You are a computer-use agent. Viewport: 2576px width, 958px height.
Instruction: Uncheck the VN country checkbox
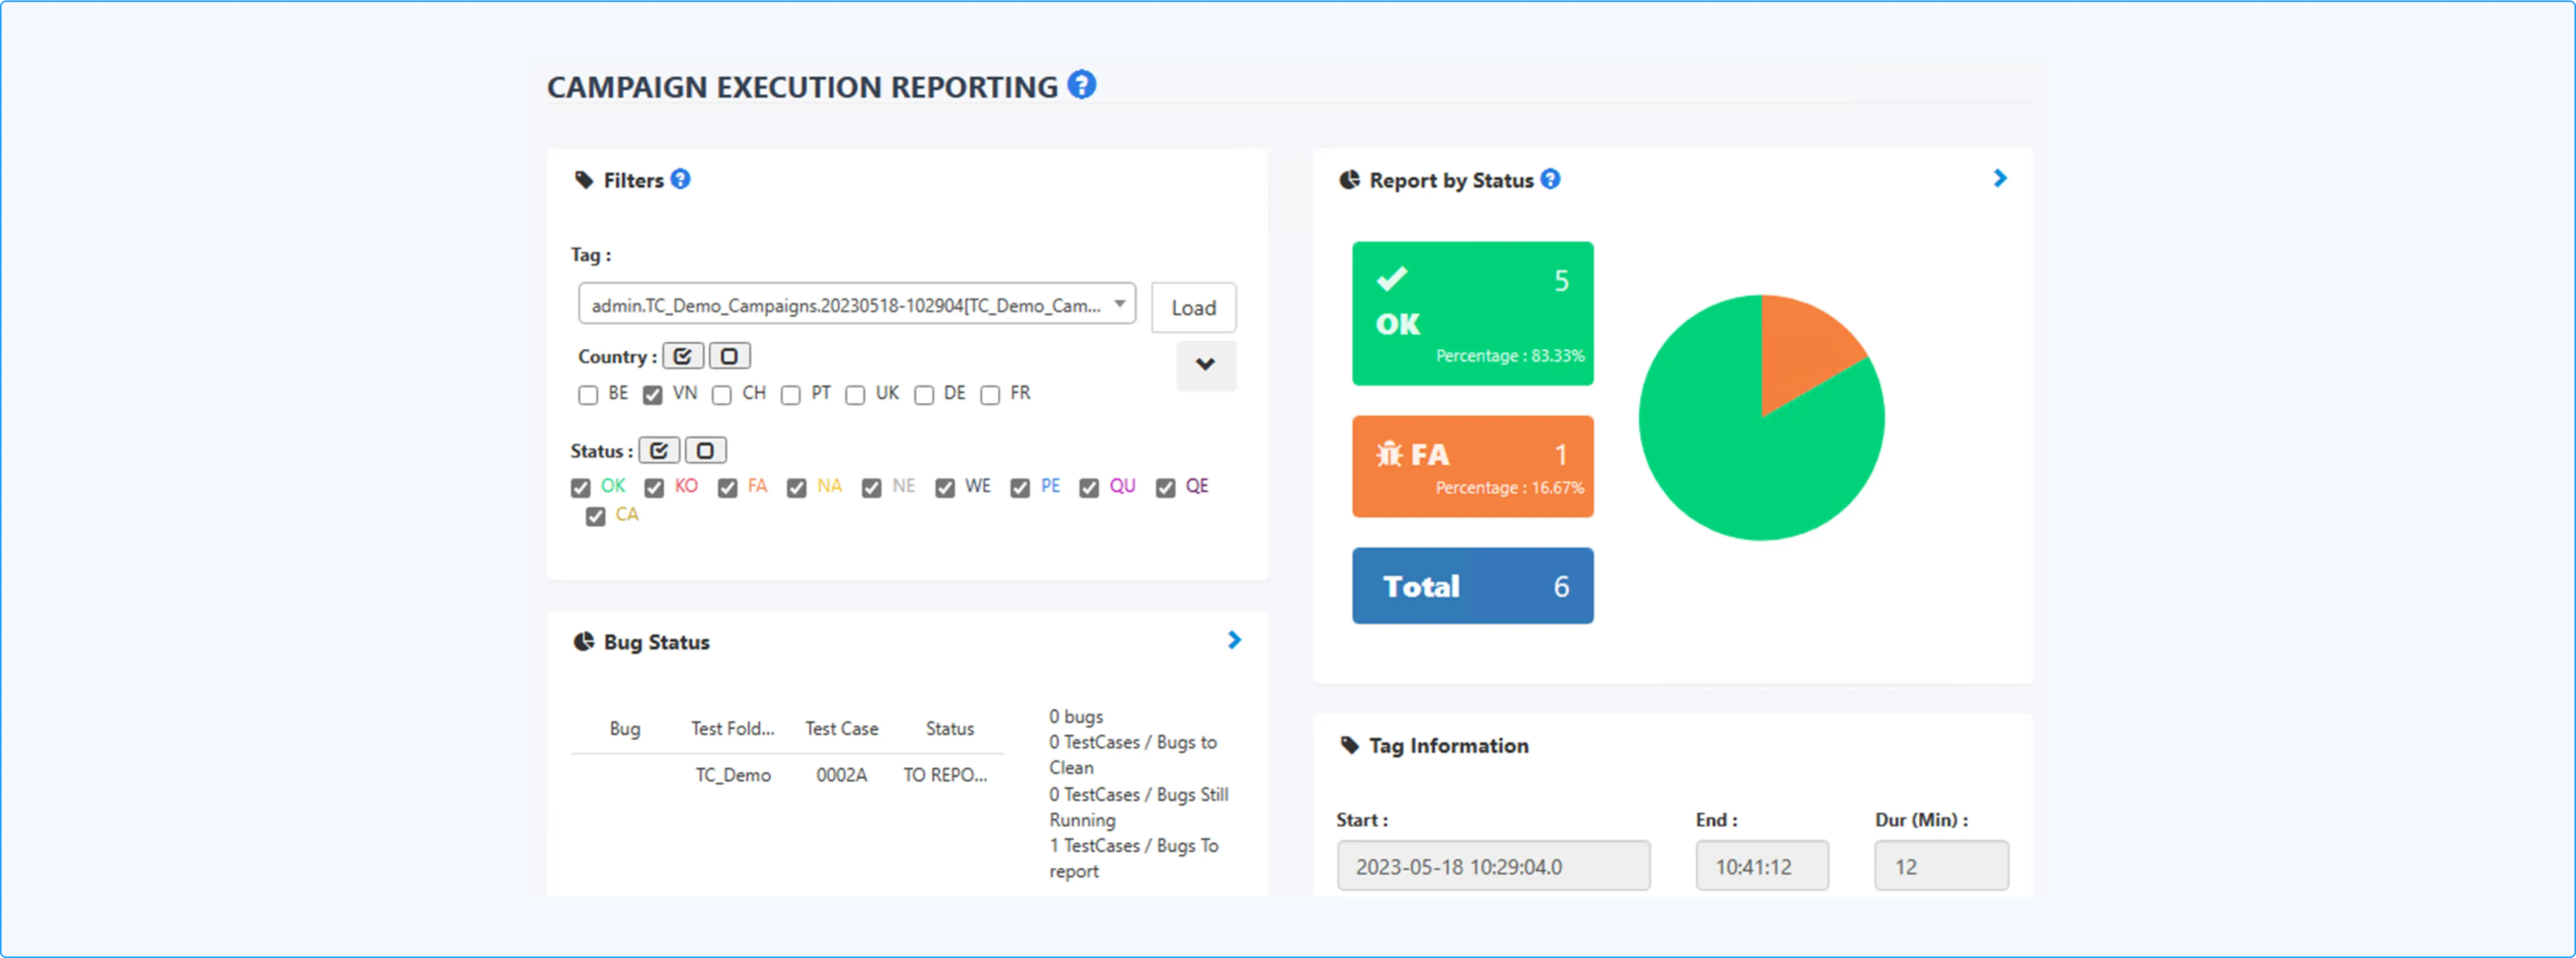(653, 396)
